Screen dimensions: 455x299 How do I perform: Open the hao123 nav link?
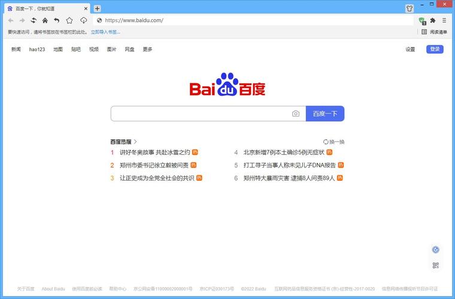pyautogui.click(x=37, y=49)
